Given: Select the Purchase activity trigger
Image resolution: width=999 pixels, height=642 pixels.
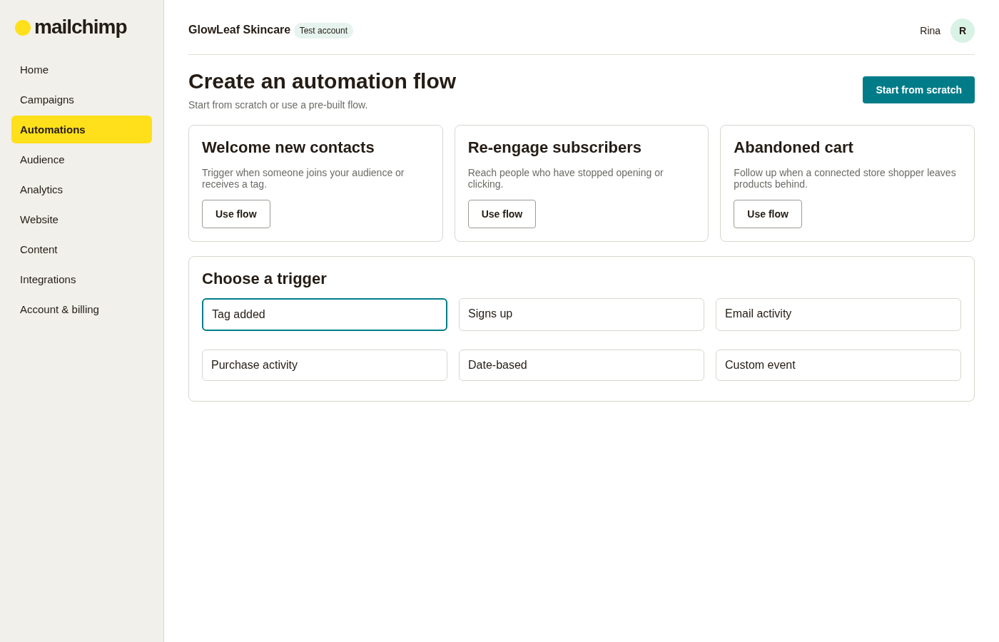Looking at the screenshot, I should click(x=325, y=365).
